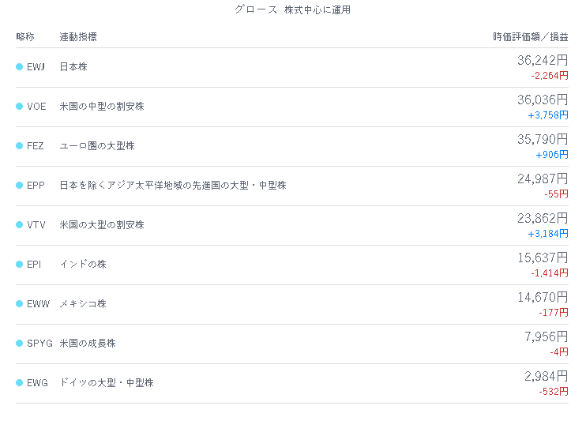Select the EWJ ticker label
The height and width of the screenshot is (421, 586).
[x=36, y=67]
